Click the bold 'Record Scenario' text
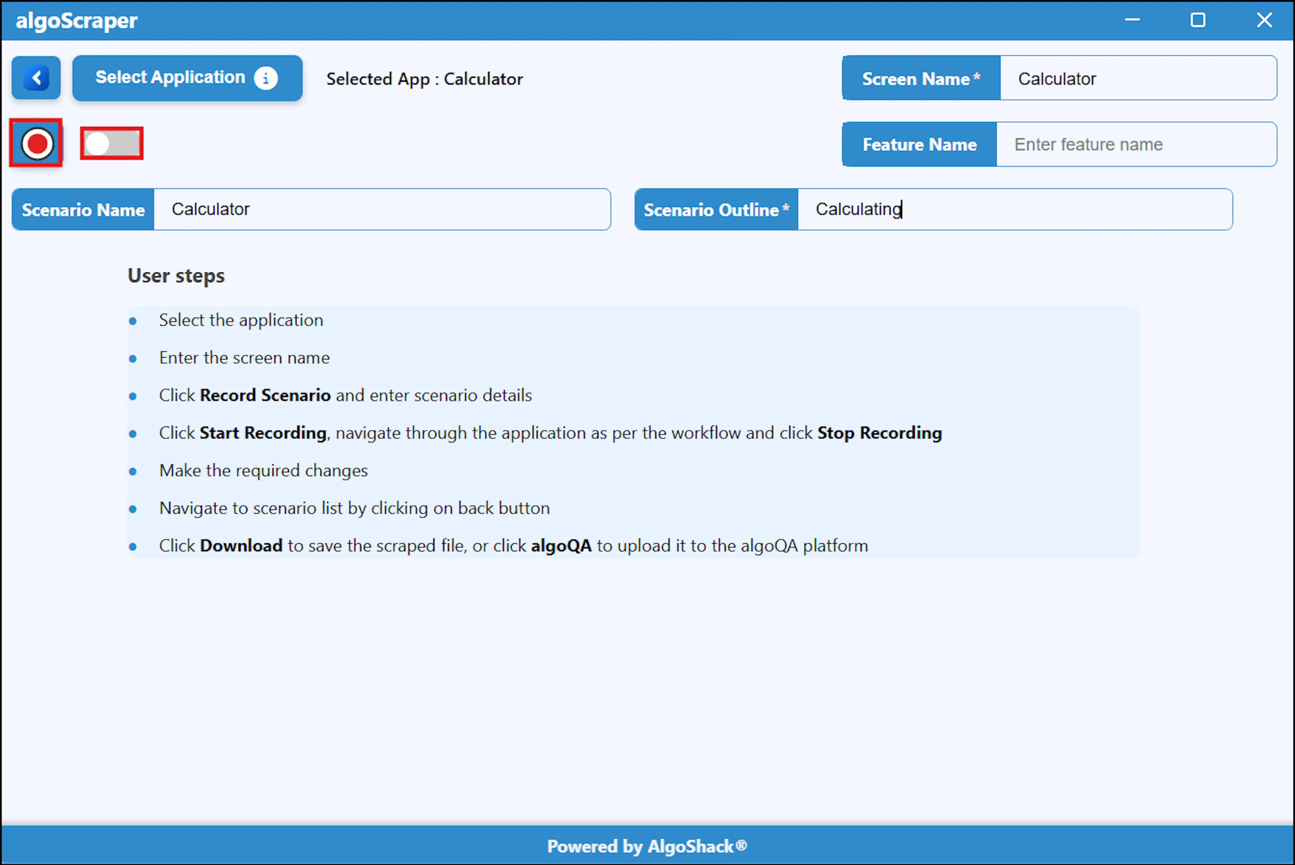The image size is (1295, 865). 265,395
